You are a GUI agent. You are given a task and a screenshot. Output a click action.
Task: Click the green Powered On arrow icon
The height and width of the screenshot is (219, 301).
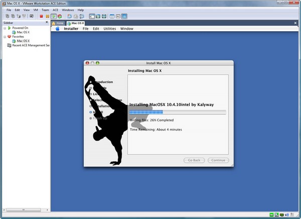[x=9, y=28]
